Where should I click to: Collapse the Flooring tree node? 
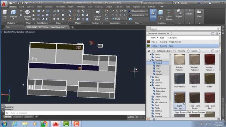coord(150,60)
